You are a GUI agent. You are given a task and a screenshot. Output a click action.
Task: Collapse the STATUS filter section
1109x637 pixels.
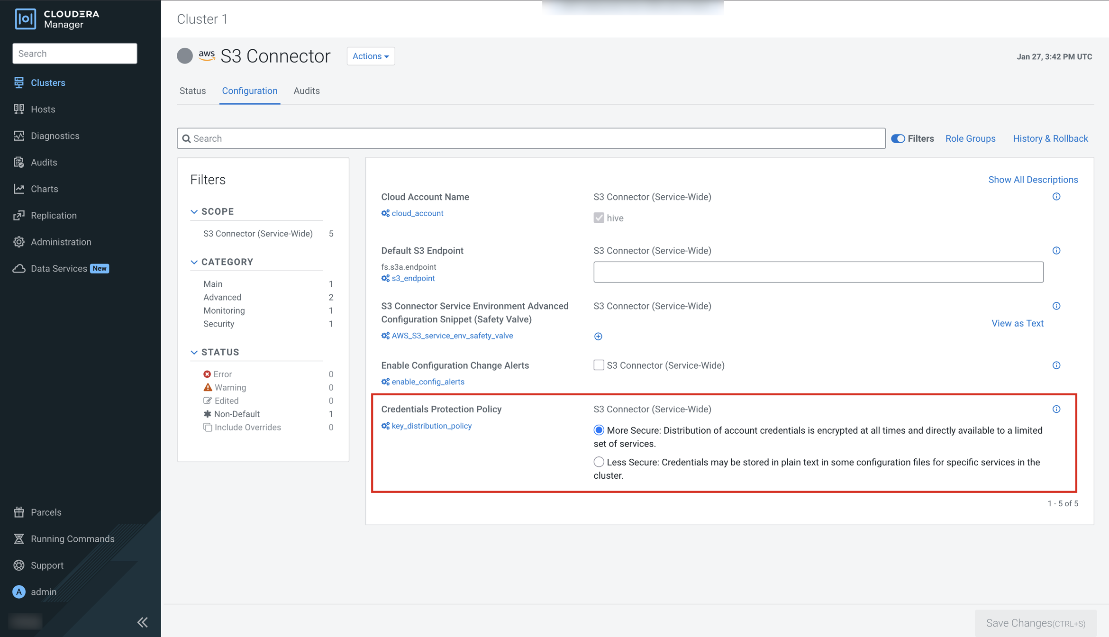click(x=194, y=353)
